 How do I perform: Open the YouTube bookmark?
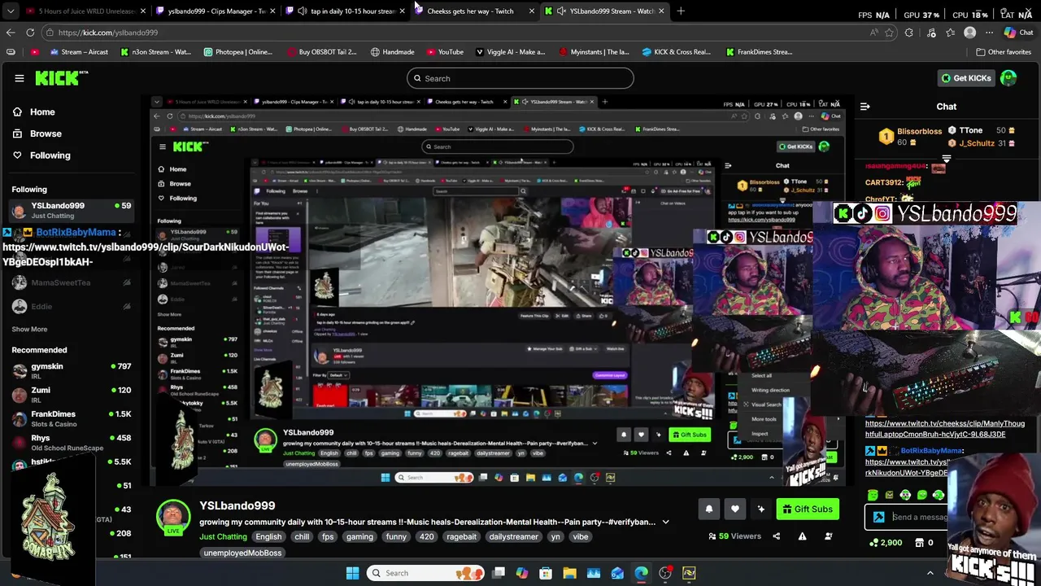point(444,52)
